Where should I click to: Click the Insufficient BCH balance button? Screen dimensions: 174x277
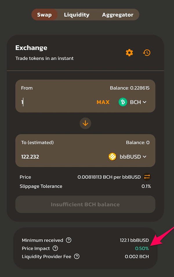tap(86, 204)
